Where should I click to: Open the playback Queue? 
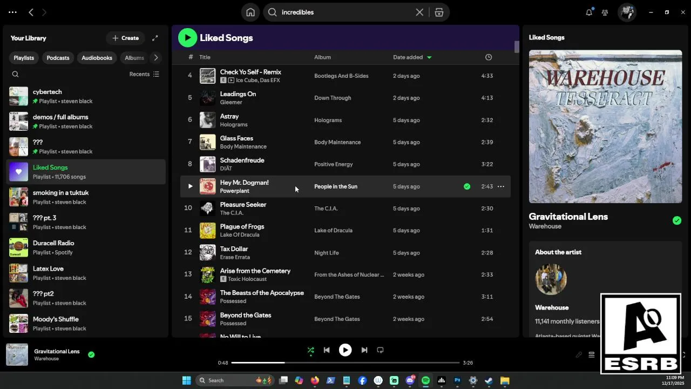(592, 355)
